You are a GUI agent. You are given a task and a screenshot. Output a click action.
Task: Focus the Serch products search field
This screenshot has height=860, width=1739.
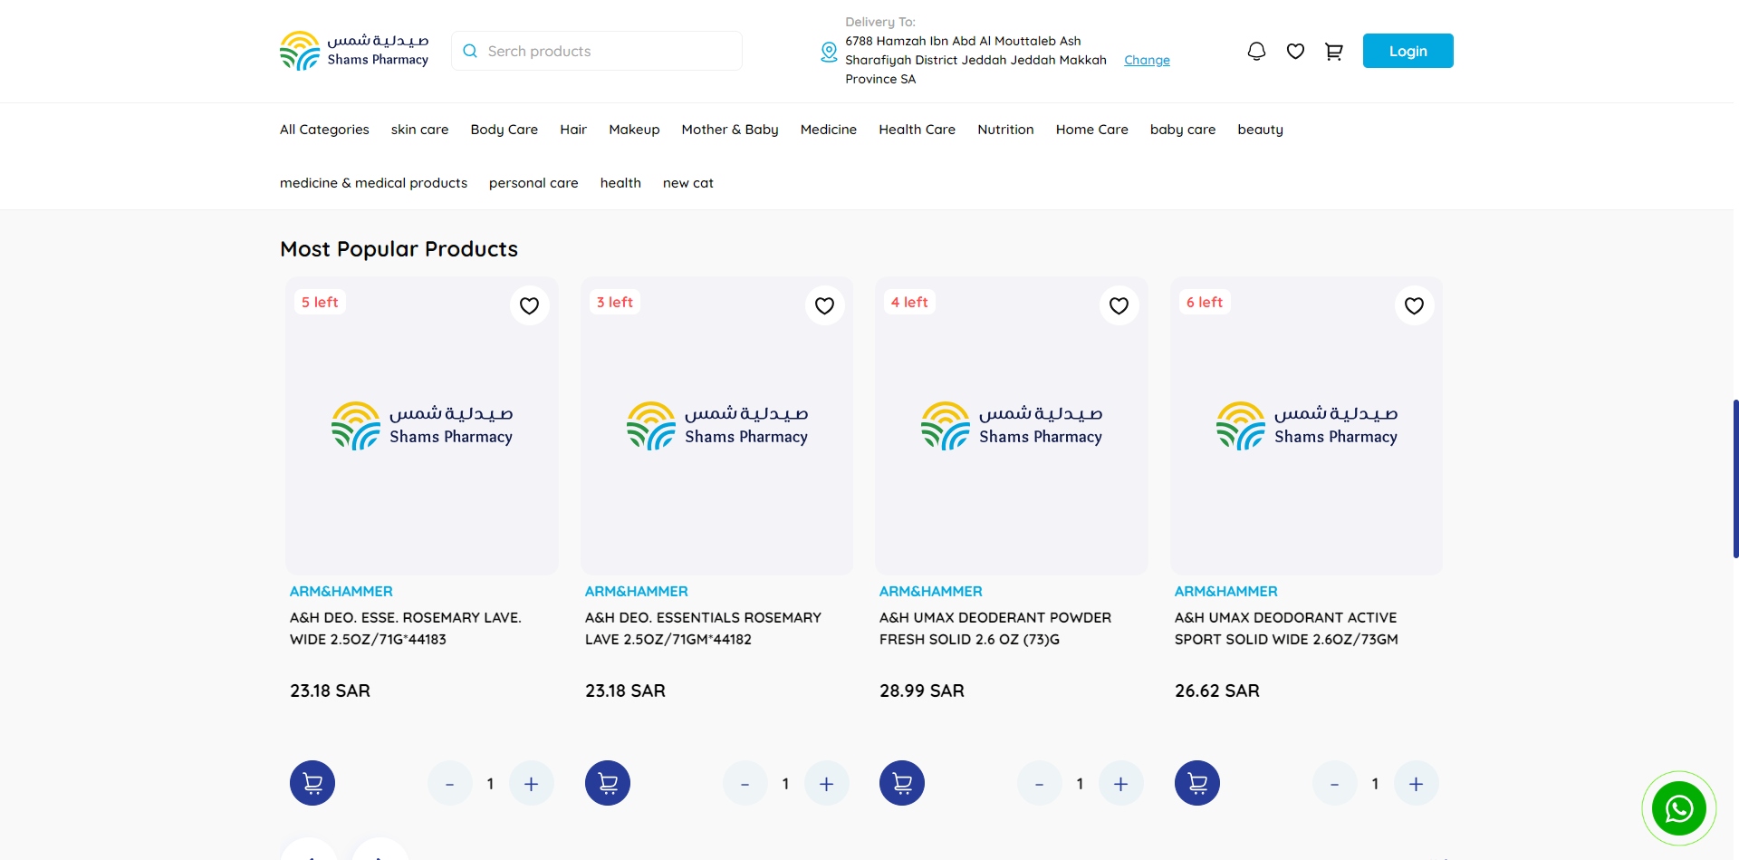597,51
